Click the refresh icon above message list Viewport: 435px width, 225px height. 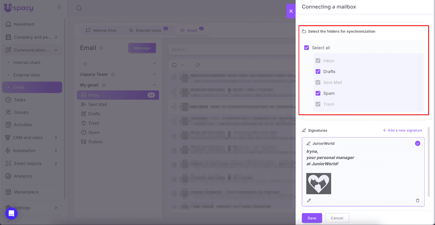[x=197, y=65]
